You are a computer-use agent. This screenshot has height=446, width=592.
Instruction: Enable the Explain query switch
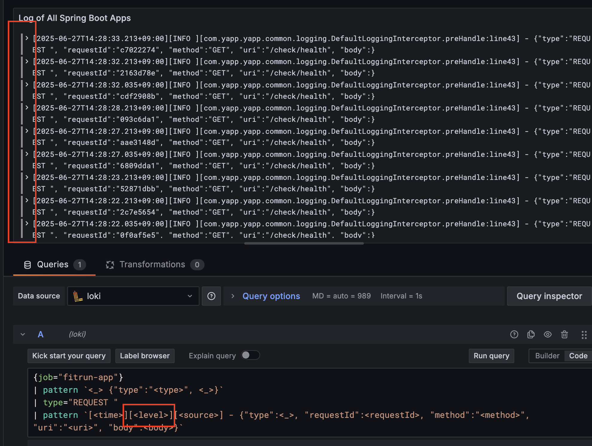(251, 355)
